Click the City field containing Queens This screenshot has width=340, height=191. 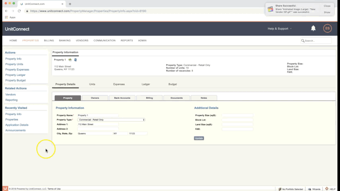click(x=95, y=133)
